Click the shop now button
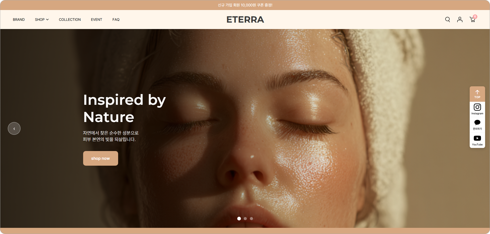The image size is (490, 234). [x=101, y=158]
